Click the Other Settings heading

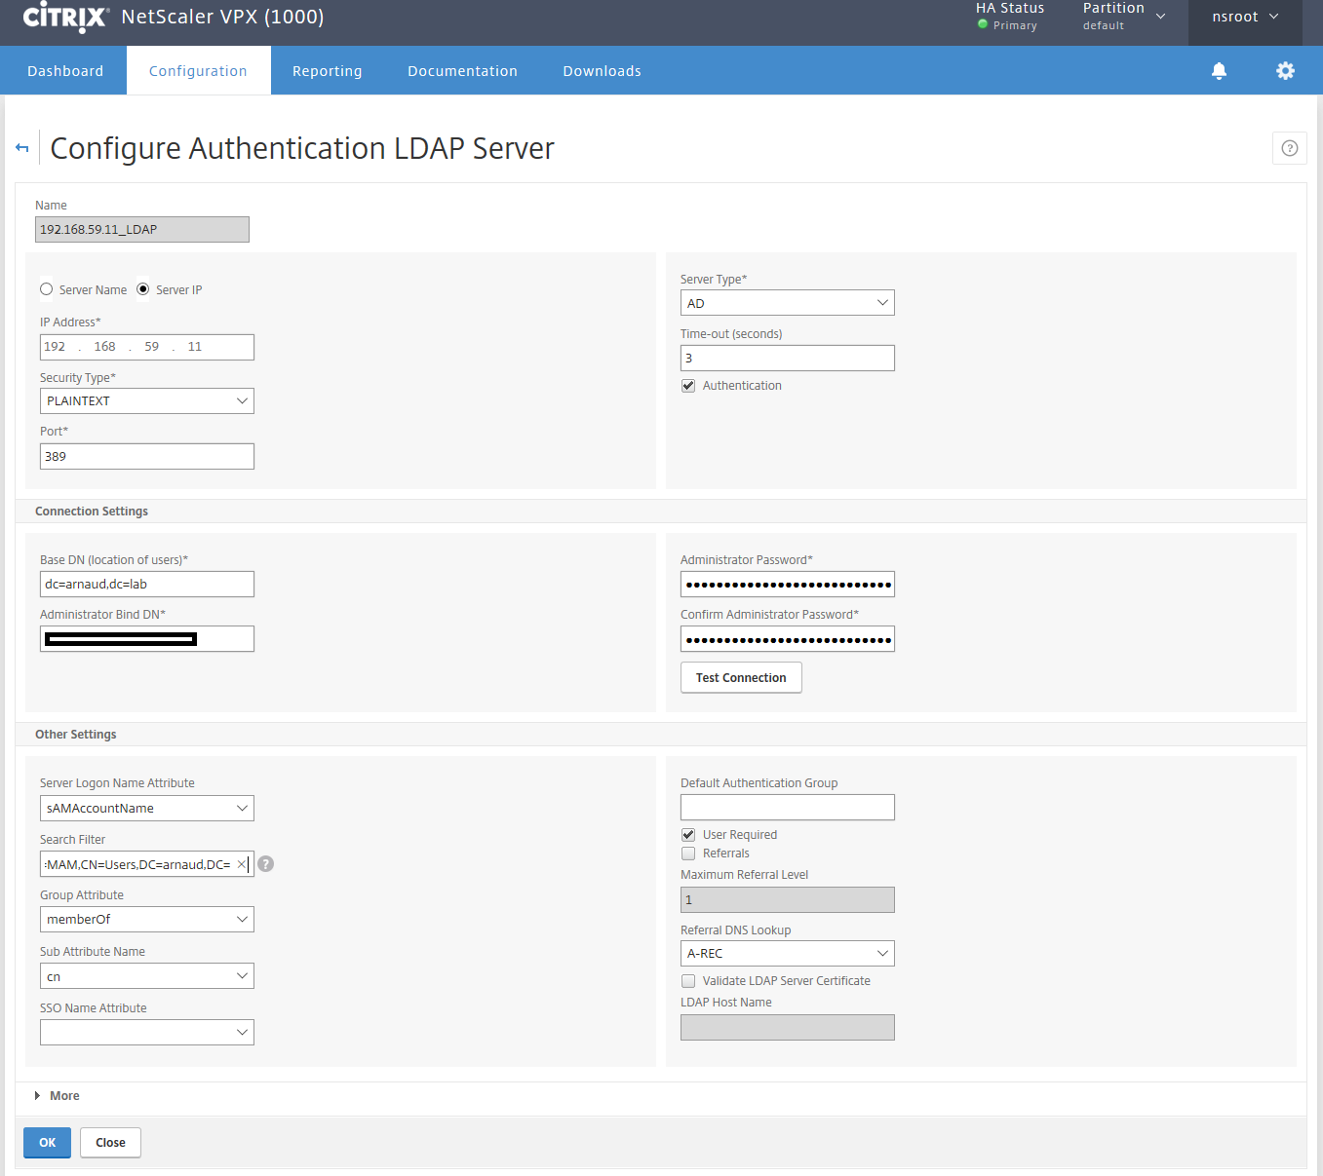pyautogui.click(x=76, y=735)
